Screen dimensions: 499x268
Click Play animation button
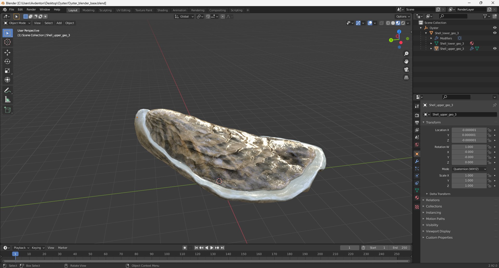tap(212, 248)
